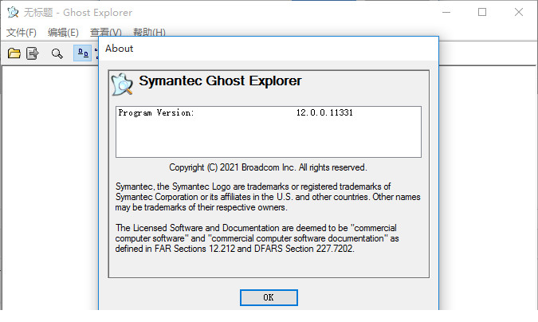
Task: Open the 帮助(H) menu
Action: tap(149, 33)
